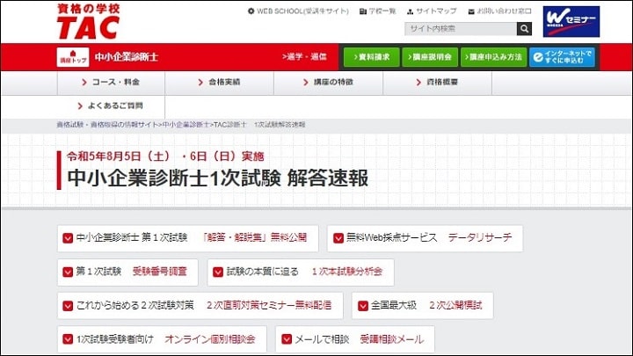The height and width of the screenshot is (356, 633).
Task: Click check icon beside 試験の本質に迫る
Action: (218, 272)
